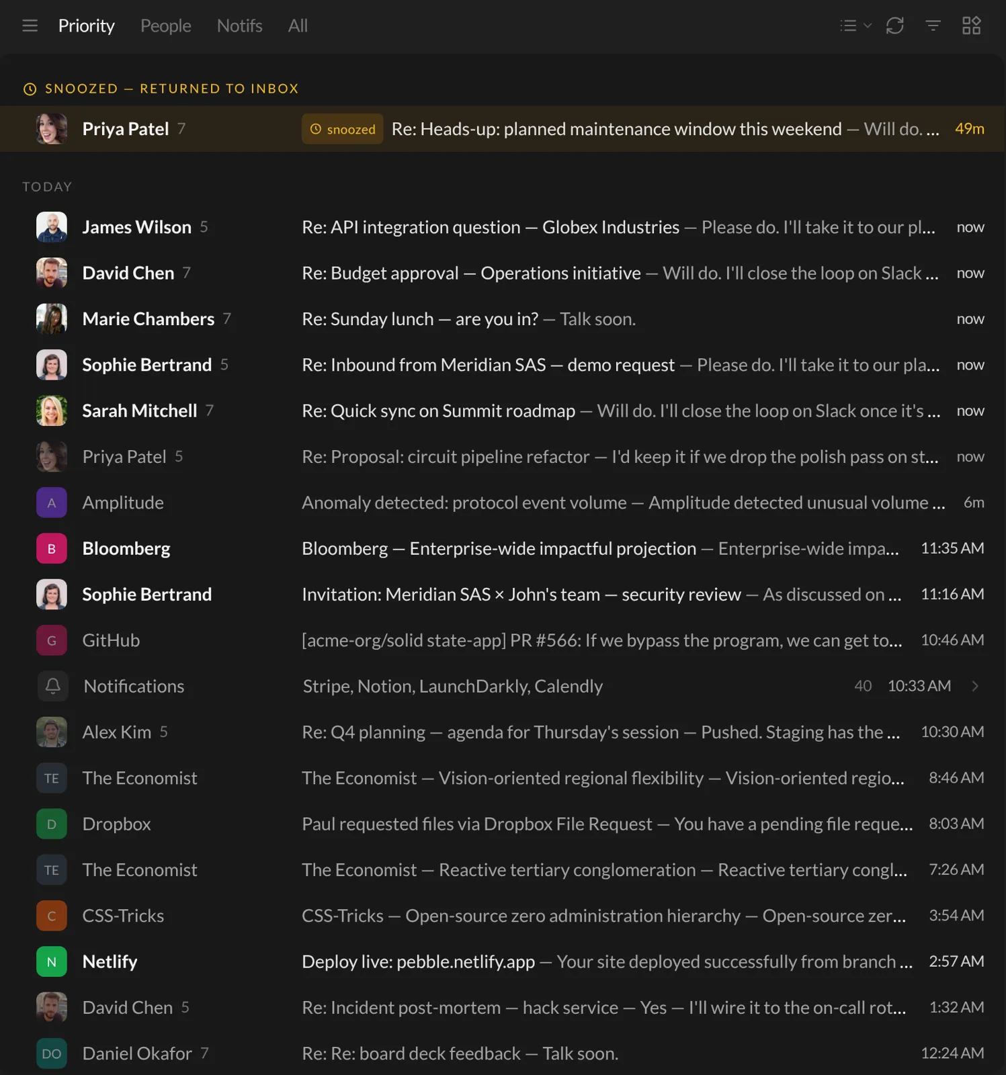Image resolution: width=1006 pixels, height=1075 pixels.
Task: Open 'Deploy live: pebble.netlify.app' email
Action: 503,961
